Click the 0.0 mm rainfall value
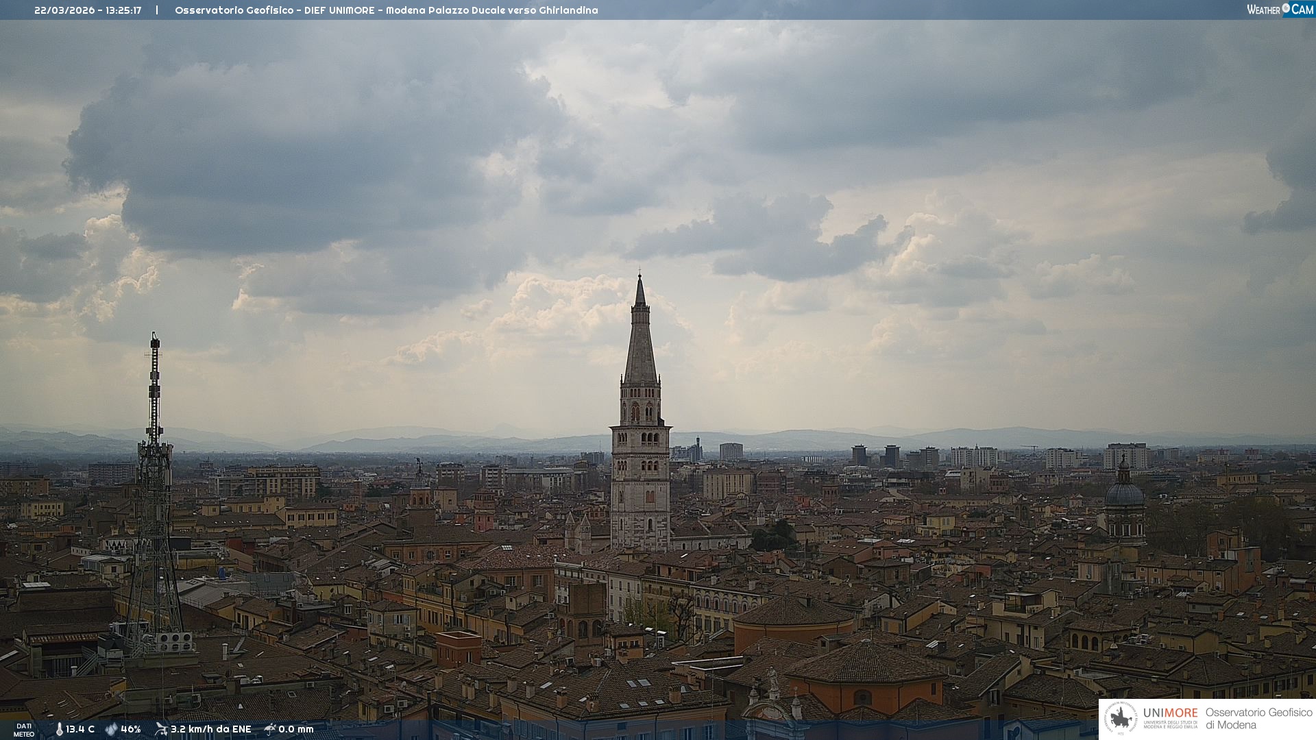1316x740 pixels. (x=295, y=730)
